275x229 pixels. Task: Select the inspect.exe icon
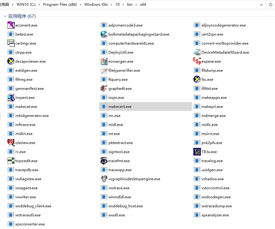coord(11,98)
